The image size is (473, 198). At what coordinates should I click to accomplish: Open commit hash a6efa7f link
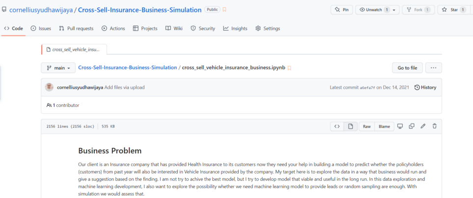[367, 88]
